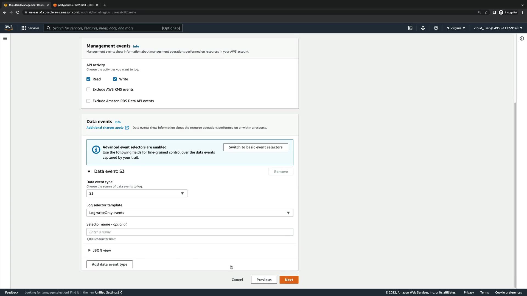
Task: Switch to the partyparrots S3 browser tab
Action: 75,5
